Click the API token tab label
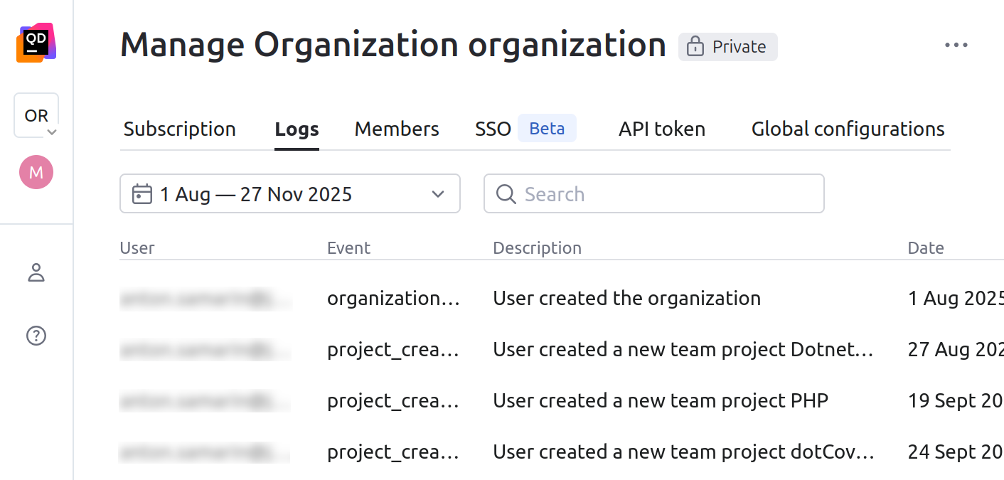This screenshot has width=1004, height=480. coord(661,129)
